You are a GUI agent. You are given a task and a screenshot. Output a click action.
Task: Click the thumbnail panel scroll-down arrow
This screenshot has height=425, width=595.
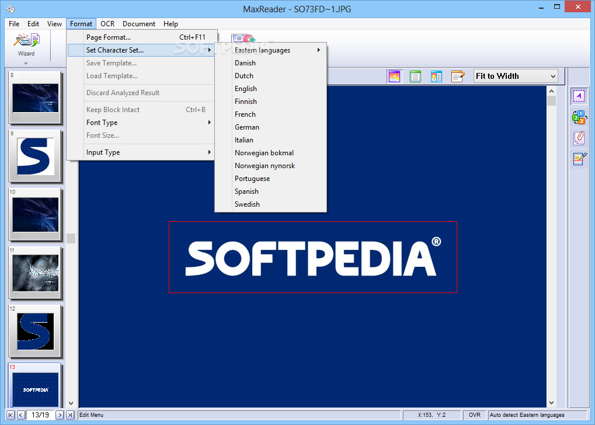pyautogui.click(x=71, y=403)
